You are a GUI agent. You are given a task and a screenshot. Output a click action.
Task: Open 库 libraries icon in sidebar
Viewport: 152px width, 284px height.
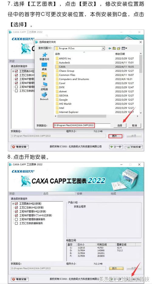click(44, 77)
